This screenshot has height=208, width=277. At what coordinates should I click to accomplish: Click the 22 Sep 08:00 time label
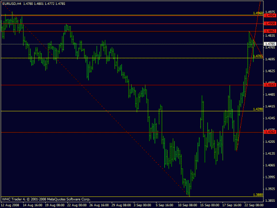pyautogui.click(x=254, y=205)
